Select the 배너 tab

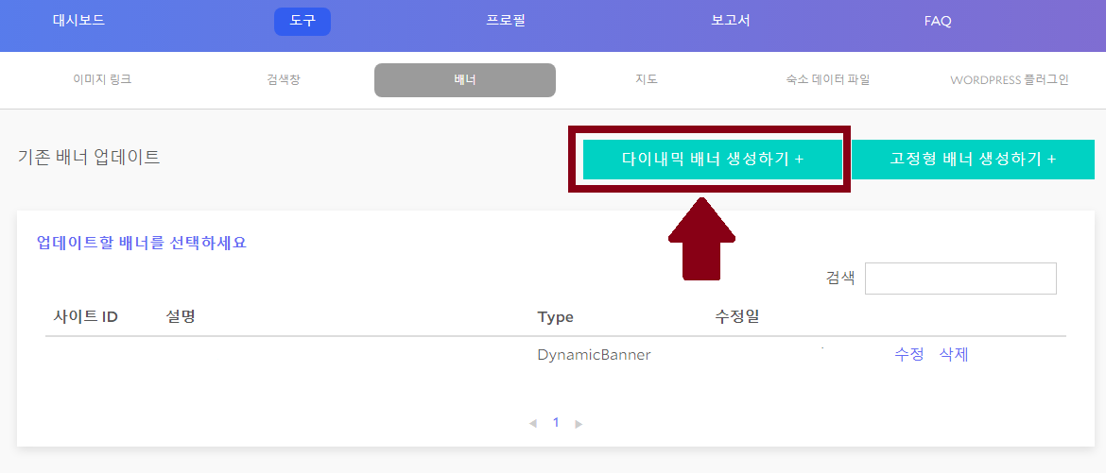coord(465,79)
